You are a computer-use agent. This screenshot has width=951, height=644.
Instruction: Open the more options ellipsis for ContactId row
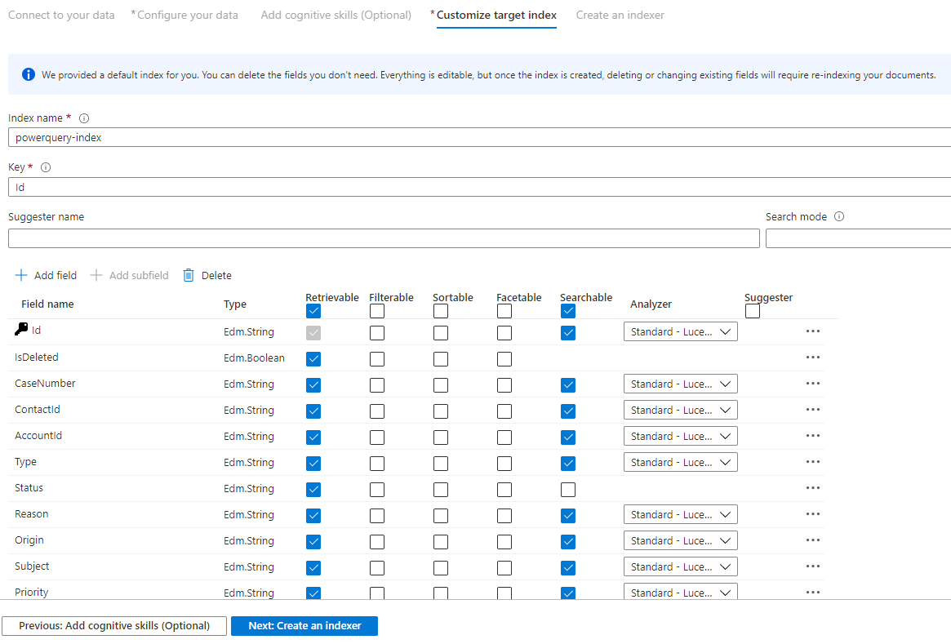coord(813,409)
